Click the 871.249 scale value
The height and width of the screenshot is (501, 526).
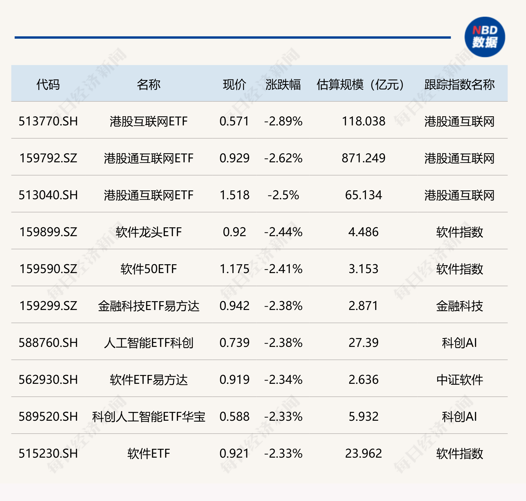[x=363, y=158]
